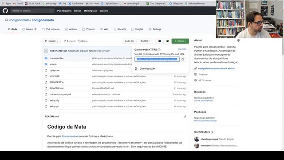
Task: Open codigodamata.consciencia.eco.br website link
Action: tap(216, 68)
